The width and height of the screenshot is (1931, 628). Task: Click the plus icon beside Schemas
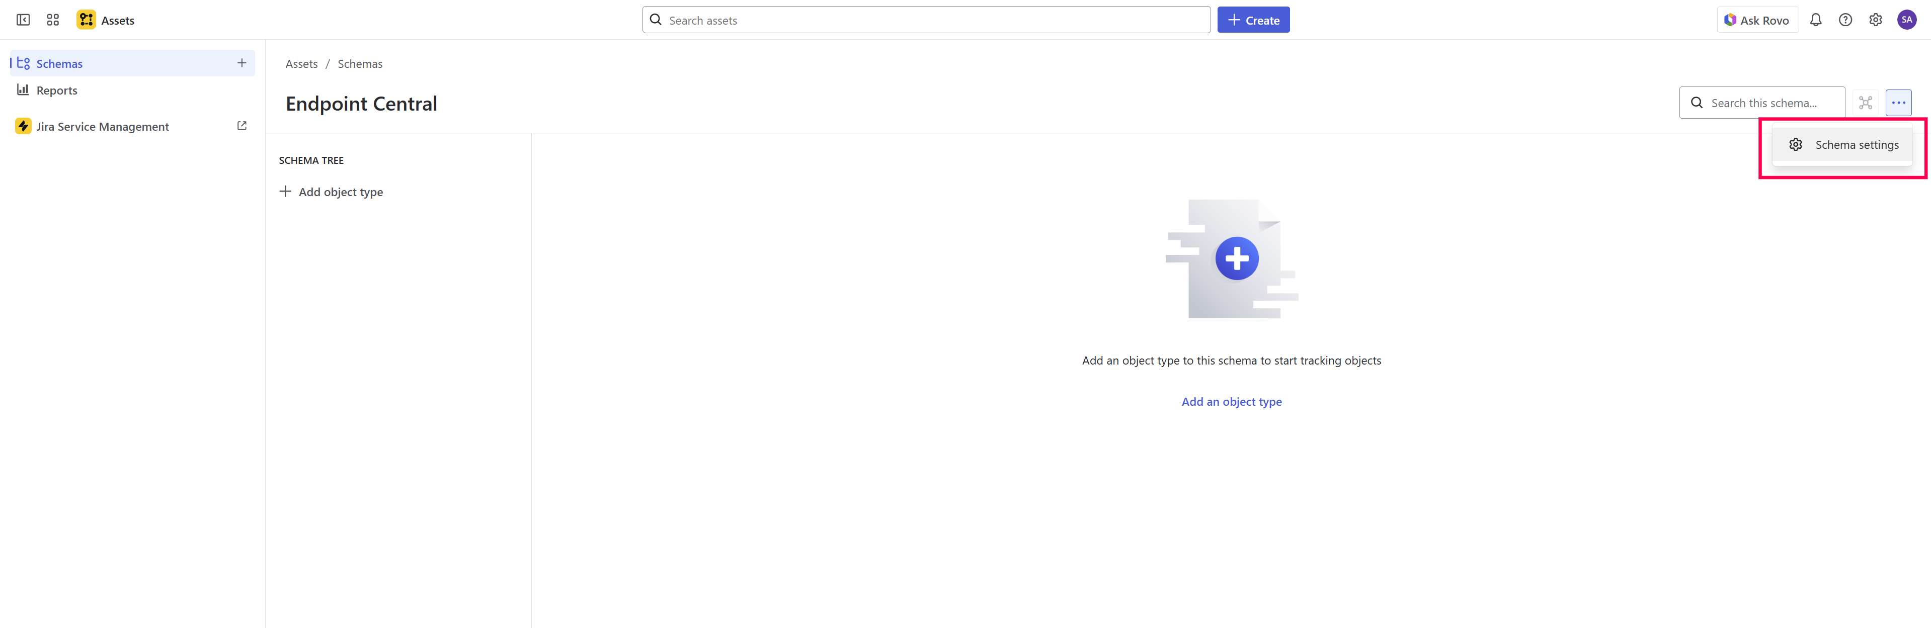click(242, 64)
